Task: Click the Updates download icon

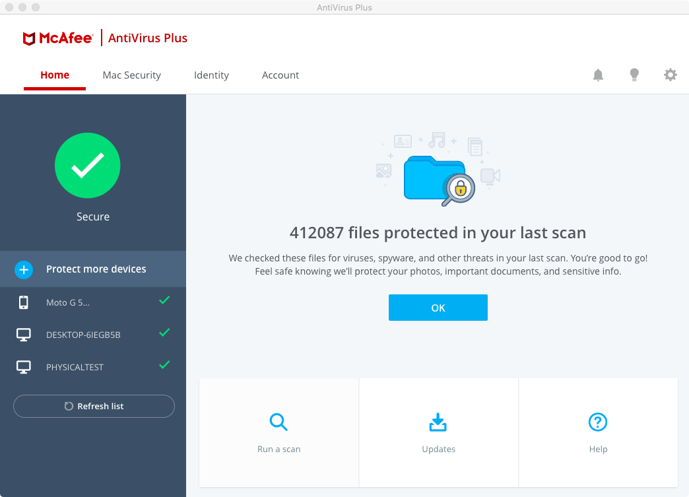Action: point(438,422)
